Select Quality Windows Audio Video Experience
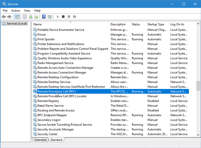 coord(64,58)
